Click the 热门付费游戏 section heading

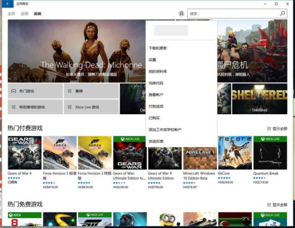25,128
